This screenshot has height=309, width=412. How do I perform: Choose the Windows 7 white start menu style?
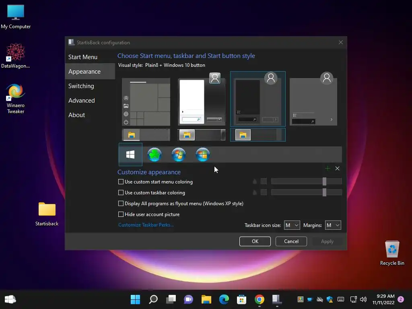pyautogui.click(x=202, y=99)
